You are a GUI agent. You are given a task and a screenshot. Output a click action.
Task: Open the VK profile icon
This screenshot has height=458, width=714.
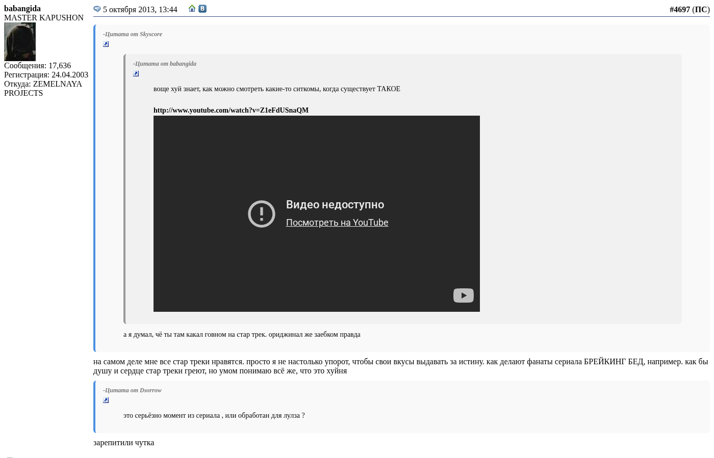coord(202,9)
